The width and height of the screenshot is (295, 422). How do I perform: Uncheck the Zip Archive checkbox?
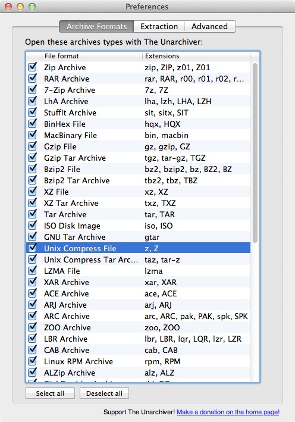[32, 67]
